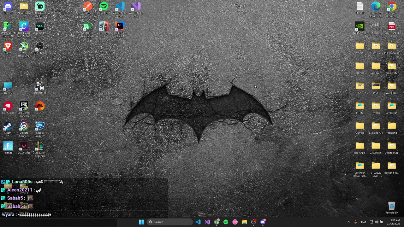404x227 pixels.
Task: Open the Rocket League desktop shortcut
Action: 40,130
